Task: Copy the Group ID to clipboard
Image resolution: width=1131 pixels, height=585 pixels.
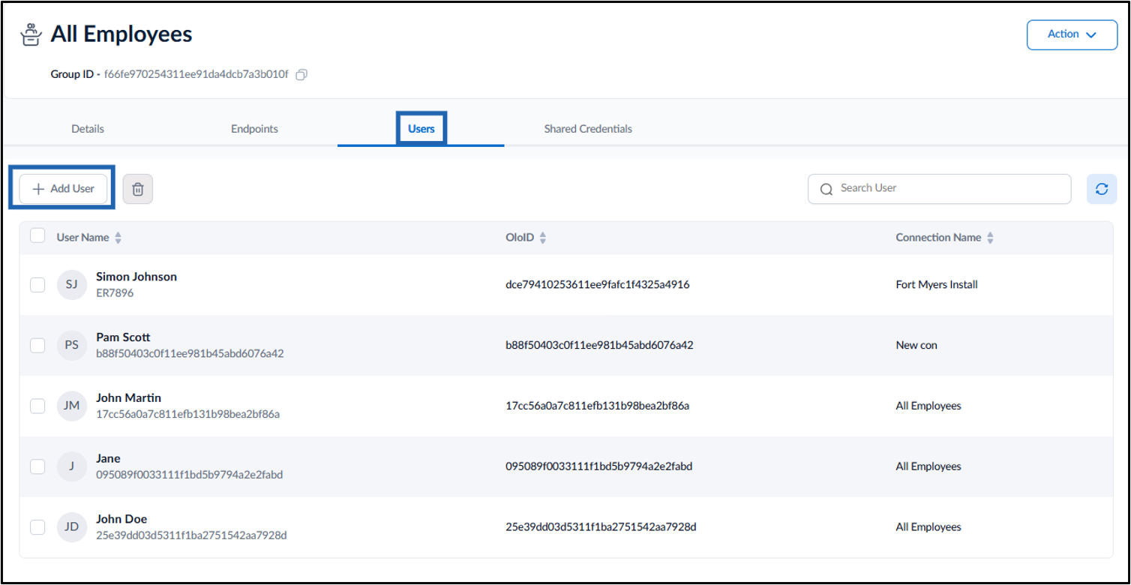Action: tap(301, 75)
